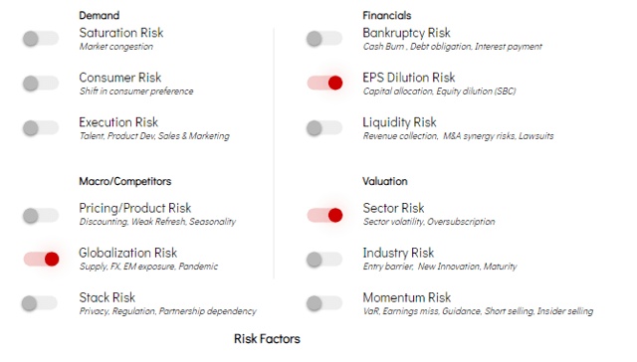Disable the Sector Risk toggle
The height and width of the screenshot is (362, 637).
pos(325,215)
